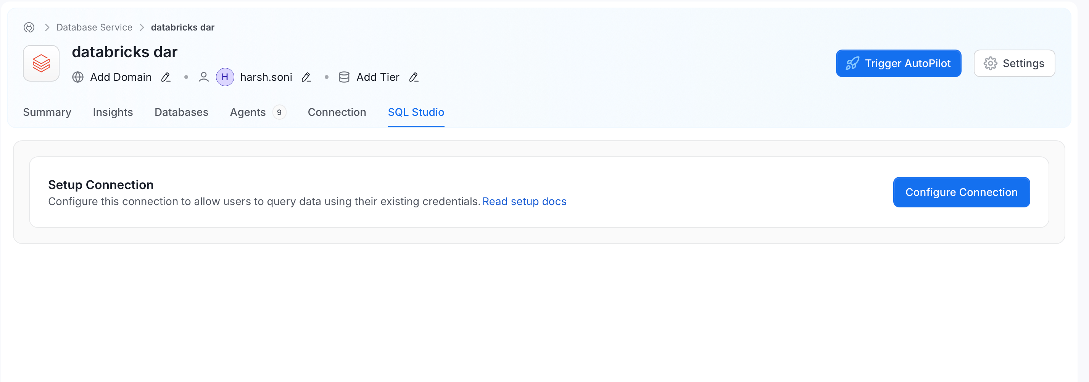Click the rocket icon in Trigger AutoPilot

(852, 63)
